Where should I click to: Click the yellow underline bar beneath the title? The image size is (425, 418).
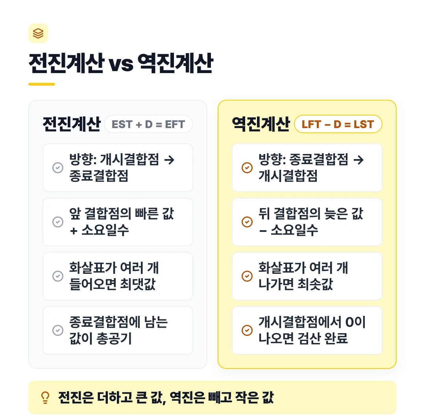[42, 84]
